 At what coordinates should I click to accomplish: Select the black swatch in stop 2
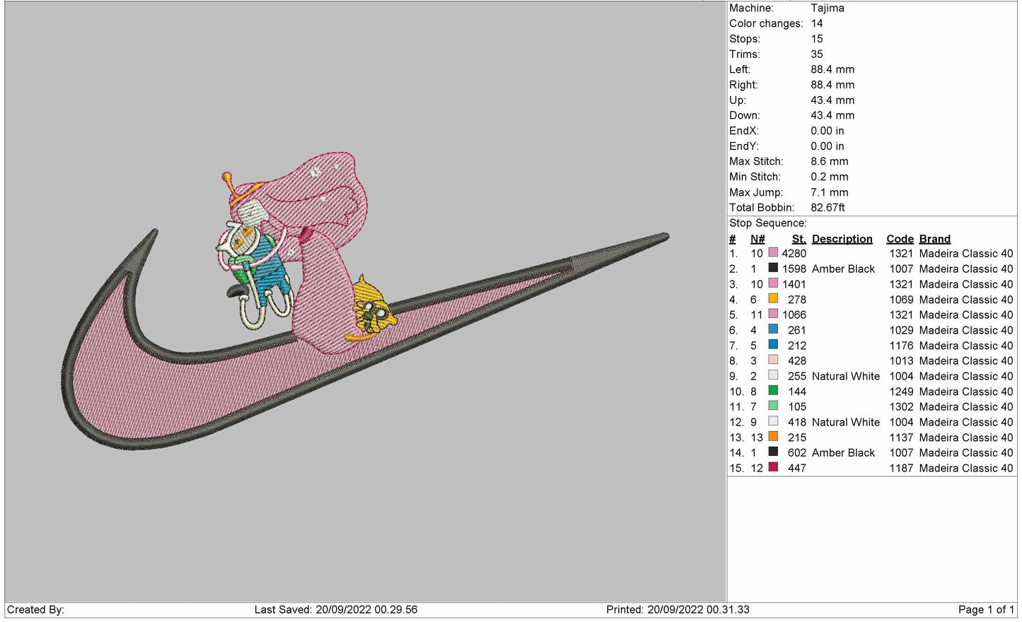[773, 269]
